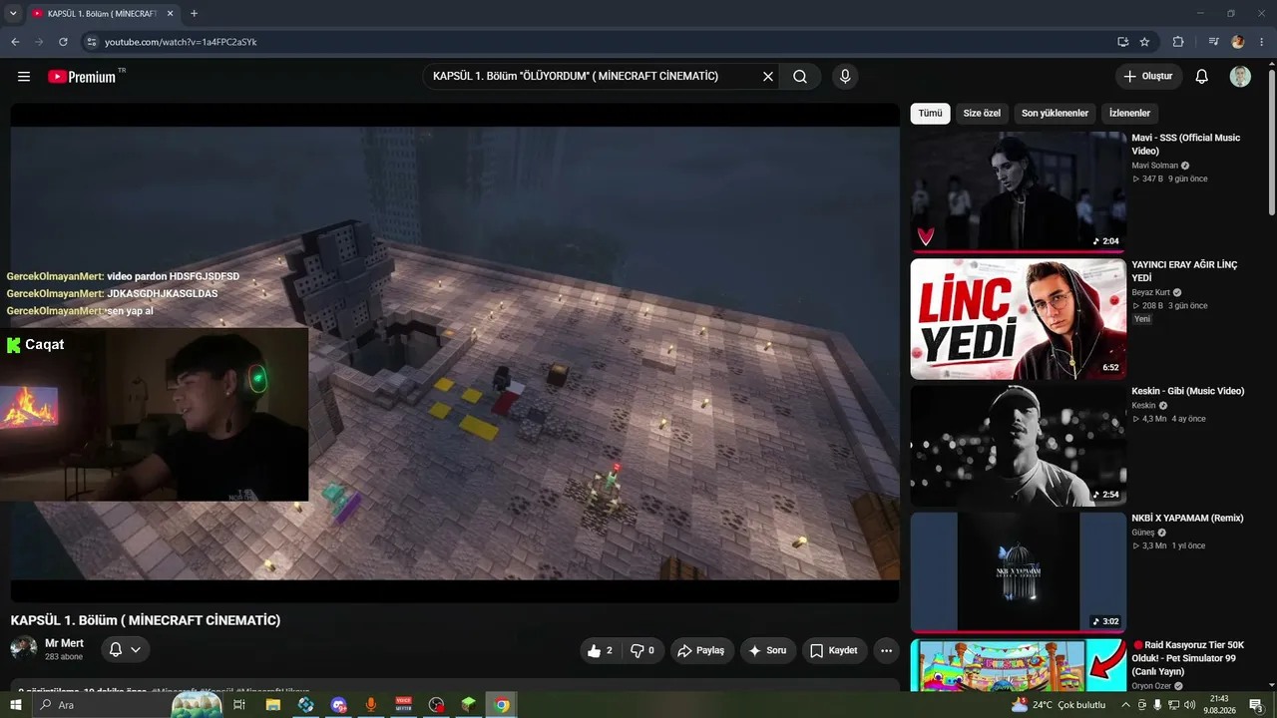Select the Size özel filter chip

pos(982,114)
